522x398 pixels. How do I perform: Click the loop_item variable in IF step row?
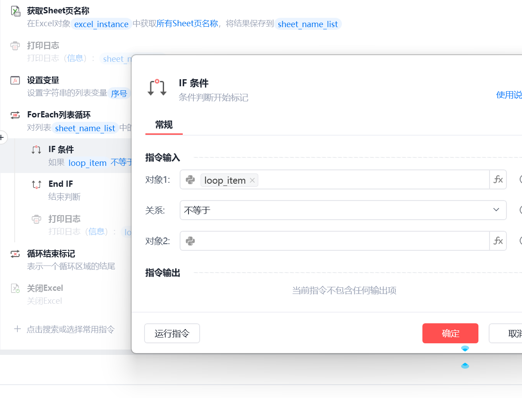coord(88,163)
